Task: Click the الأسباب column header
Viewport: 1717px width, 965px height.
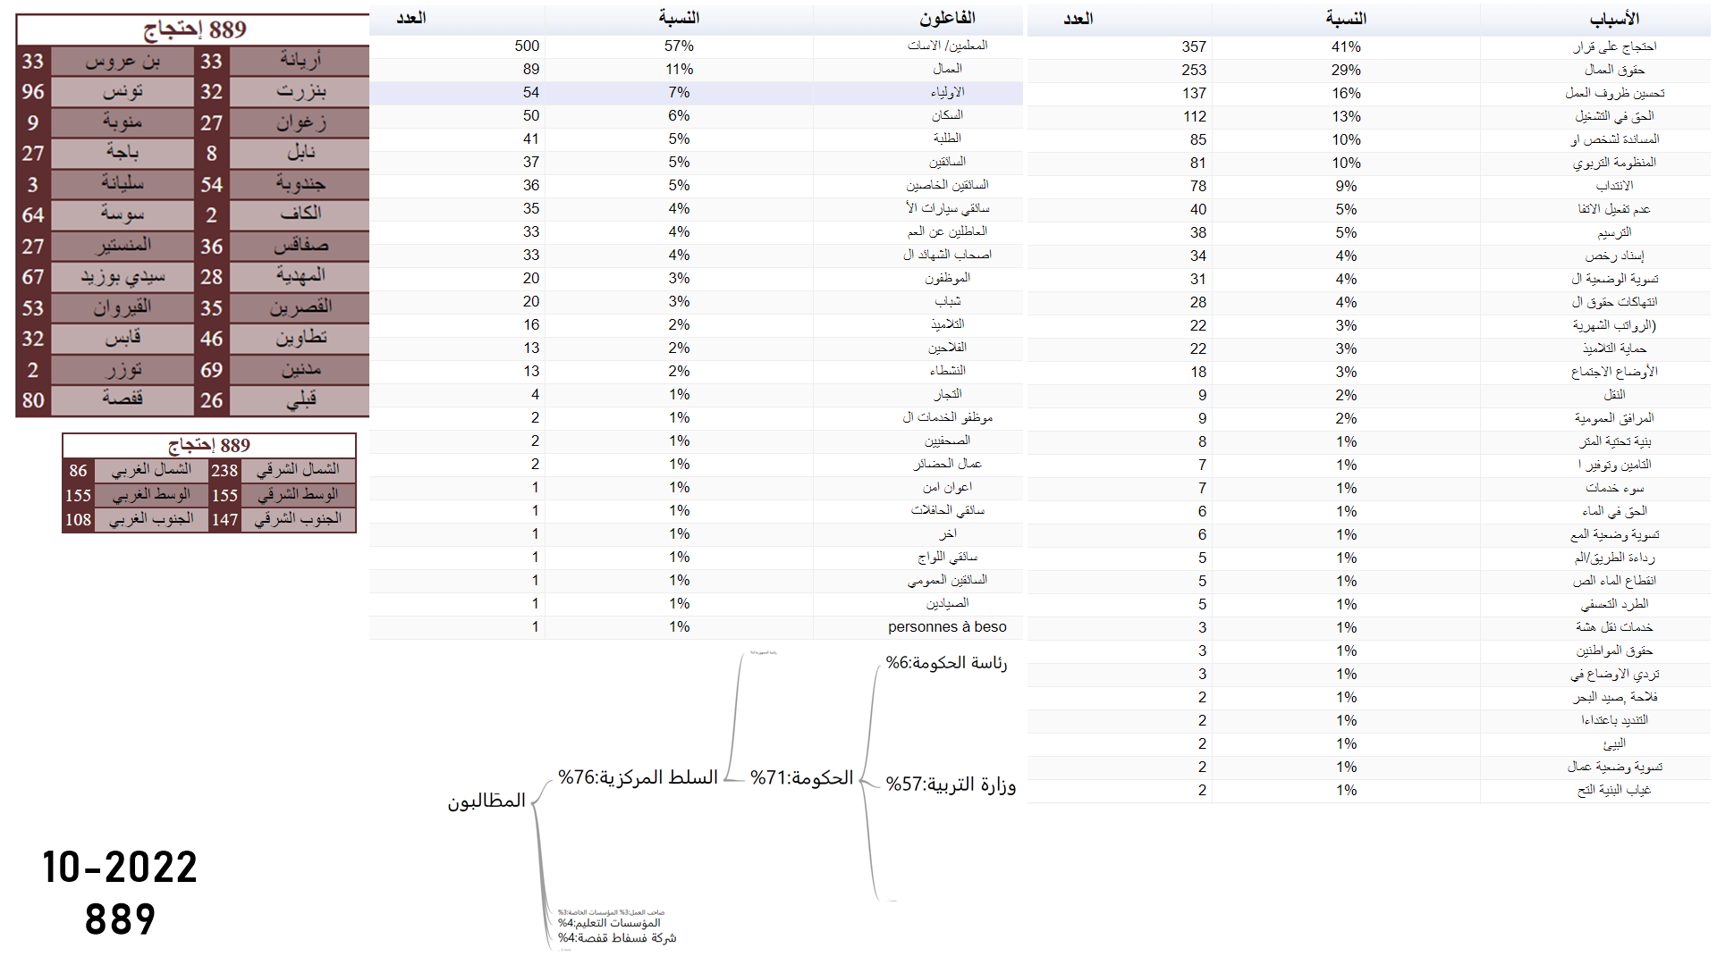Action: [1613, 19]
